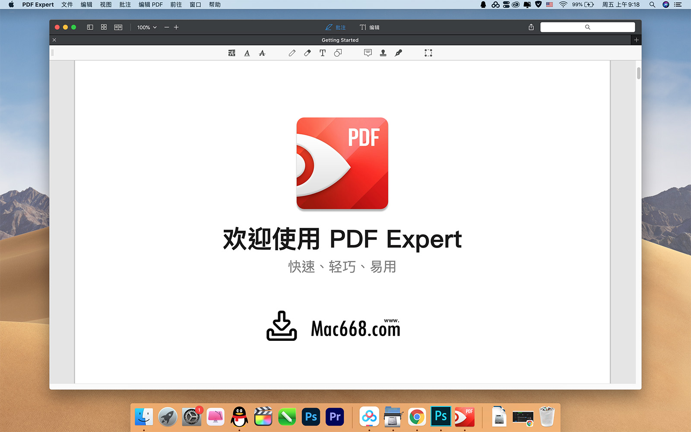This screenshot has height=432, width=691.
Task: Open Baidu Netdisk in the dock
Action: click(369, 417)
